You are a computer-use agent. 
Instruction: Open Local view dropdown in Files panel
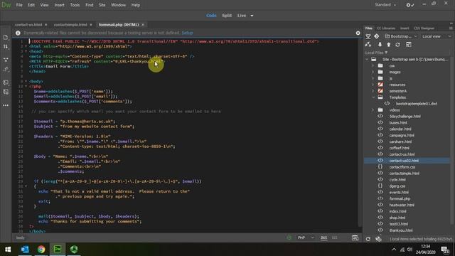pyautogui.click(x=437, y=36)
